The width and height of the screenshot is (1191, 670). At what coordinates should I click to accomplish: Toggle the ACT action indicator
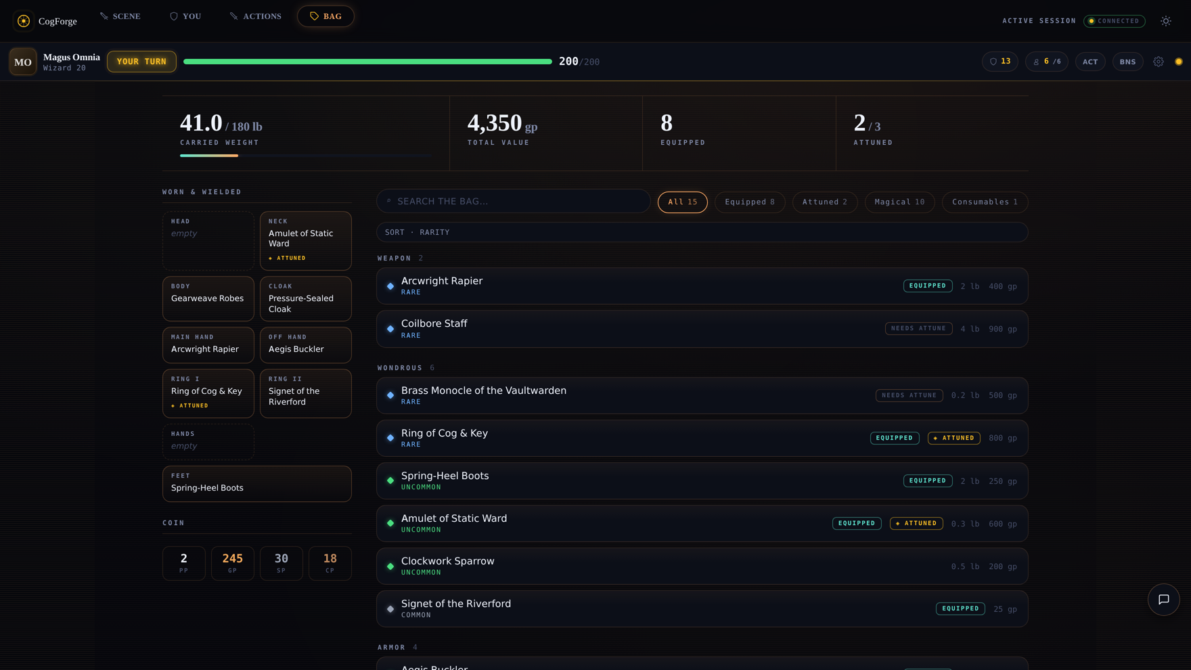1090,62
